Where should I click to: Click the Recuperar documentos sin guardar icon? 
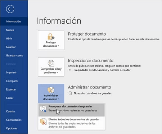tap(43, 108)
